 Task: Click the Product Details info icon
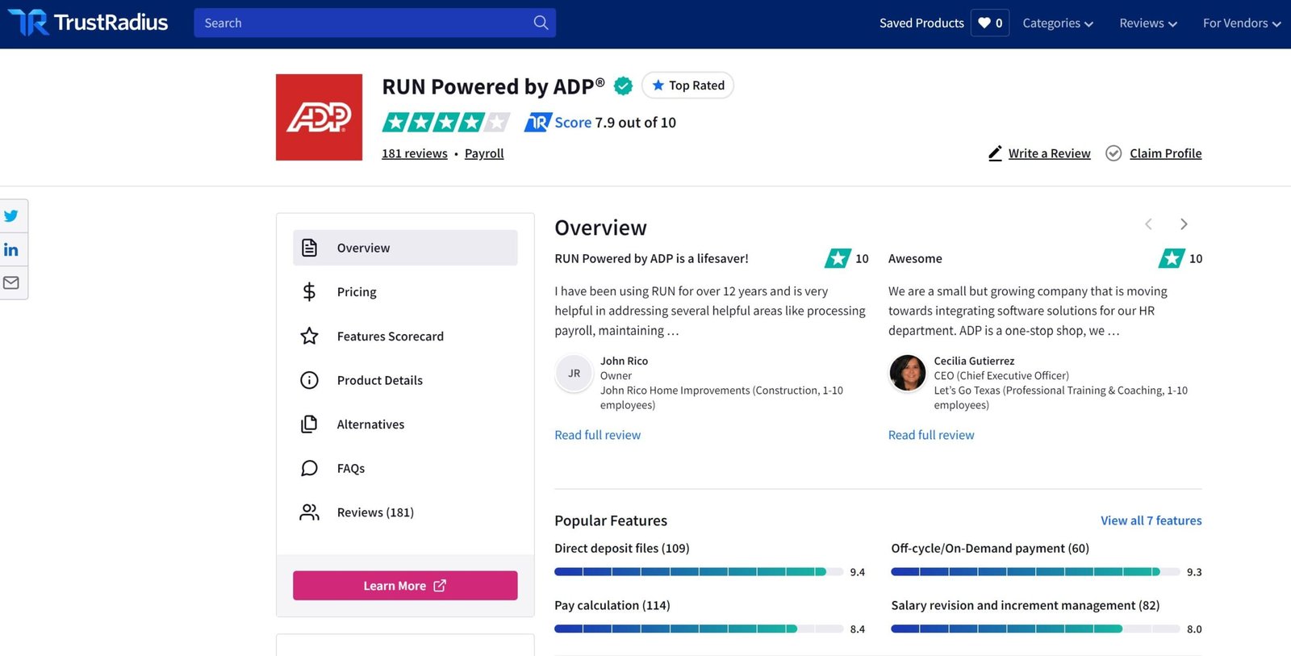pyautogui.click(x=309, y=380)
